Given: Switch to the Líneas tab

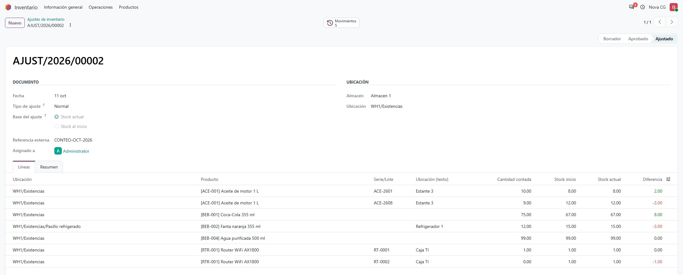Looking at the screenshot, I should (24, 167).
